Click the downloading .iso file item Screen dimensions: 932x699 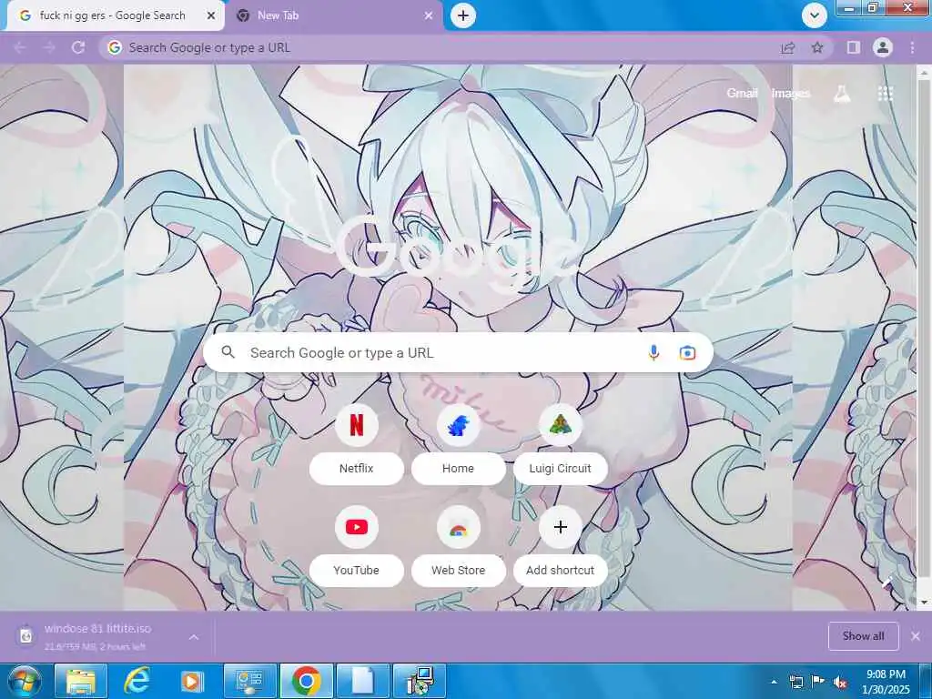point(98,636)
